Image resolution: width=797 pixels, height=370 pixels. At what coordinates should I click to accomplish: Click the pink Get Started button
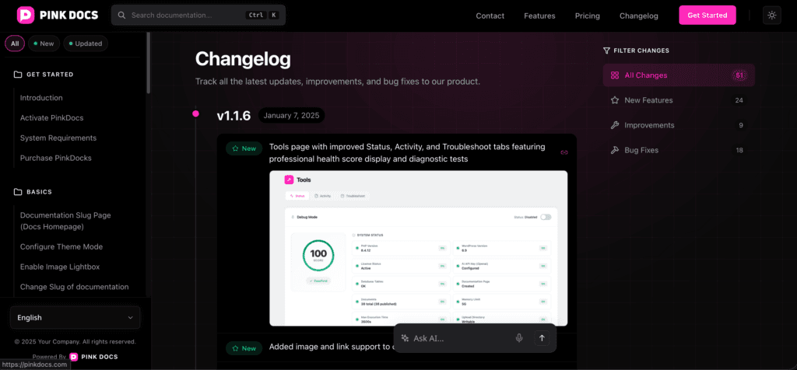[x=707, y=16]
